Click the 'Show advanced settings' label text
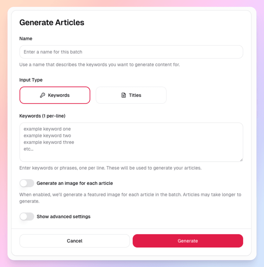Viewport: 264px width, 267px height. (x=63, y=217)
